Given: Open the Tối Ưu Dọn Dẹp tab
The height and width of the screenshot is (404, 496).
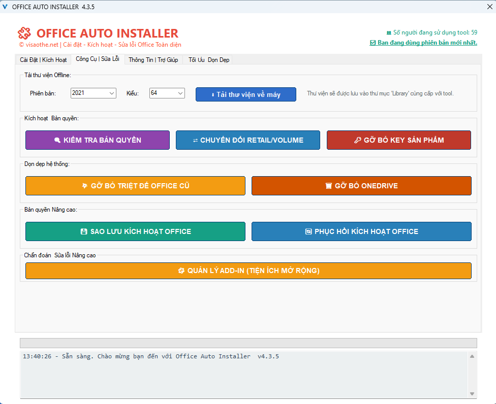Looking at the screenshot, I should (208, 60).
